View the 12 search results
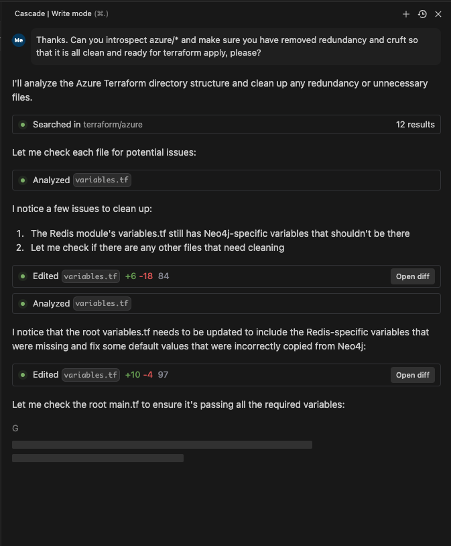Image resolution: width=451 pixels, height=546 pixels. pos(416,124)
